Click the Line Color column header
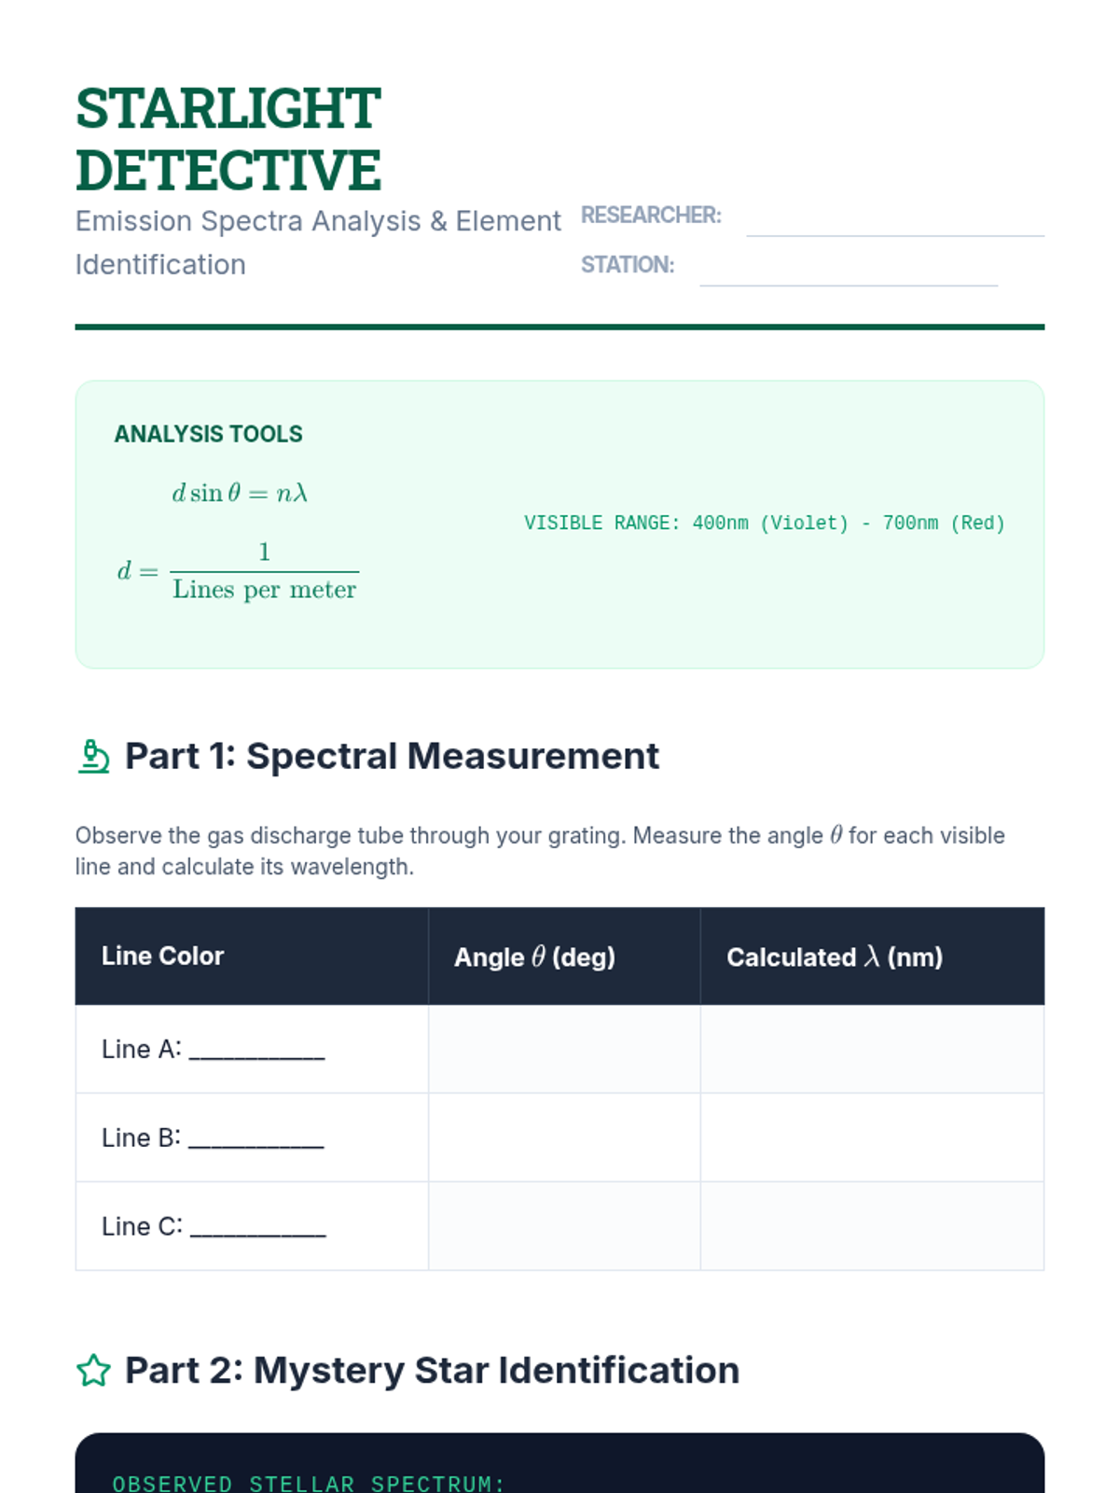 (163, 956)
